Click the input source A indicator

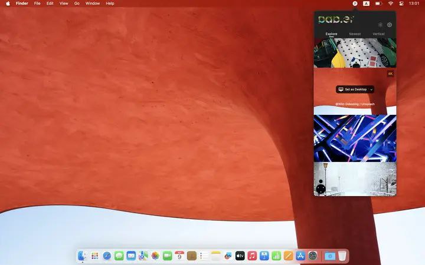pyautogui.click(x=366, y=4)
